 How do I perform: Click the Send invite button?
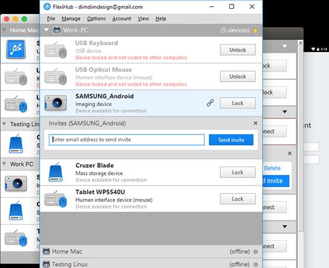[231, 140]
